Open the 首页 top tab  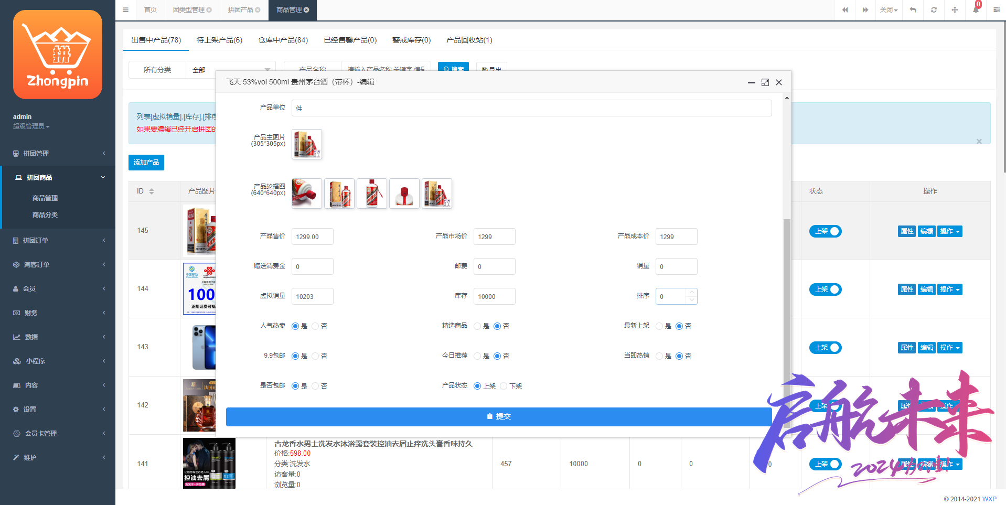coord(151,10)
